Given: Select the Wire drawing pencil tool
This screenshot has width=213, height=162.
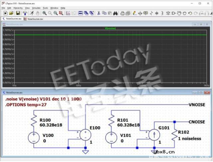Looking at the screenshot, I should pos(134,13).
